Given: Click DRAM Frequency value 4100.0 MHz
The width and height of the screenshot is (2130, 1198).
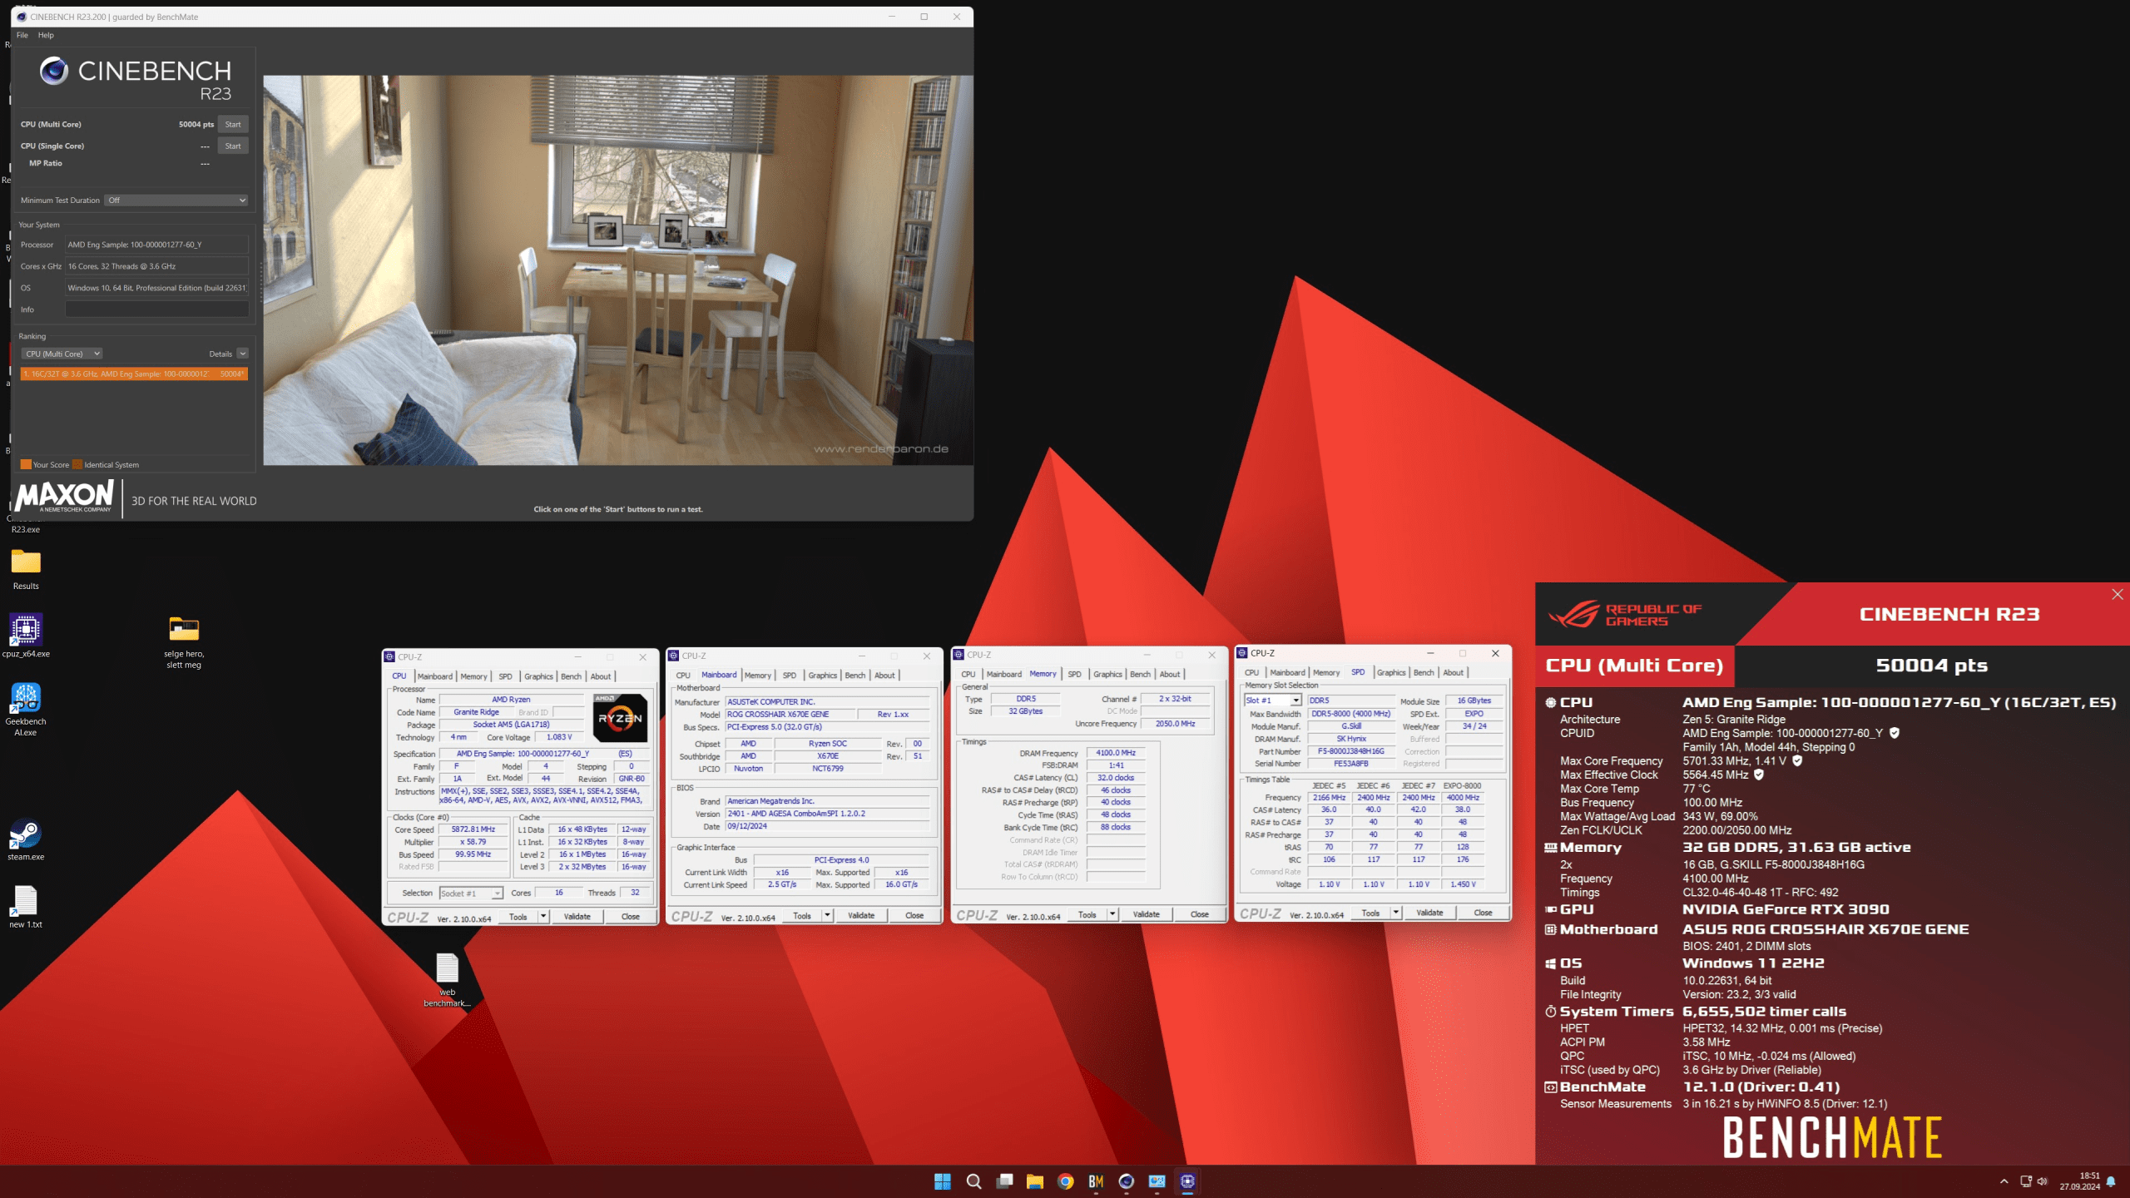Looking at the screenshot, I should [x=1116, y=753].
